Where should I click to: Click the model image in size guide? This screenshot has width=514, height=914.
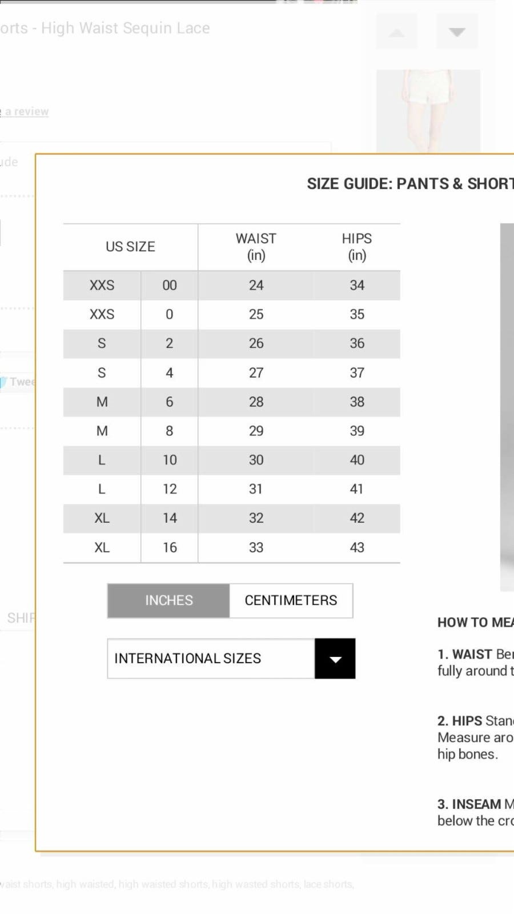pos(507,407)
